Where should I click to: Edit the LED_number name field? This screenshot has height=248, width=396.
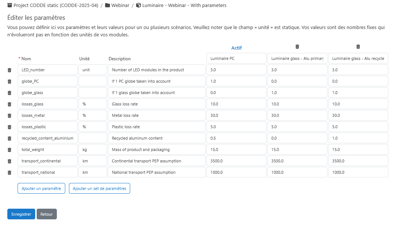47,70
